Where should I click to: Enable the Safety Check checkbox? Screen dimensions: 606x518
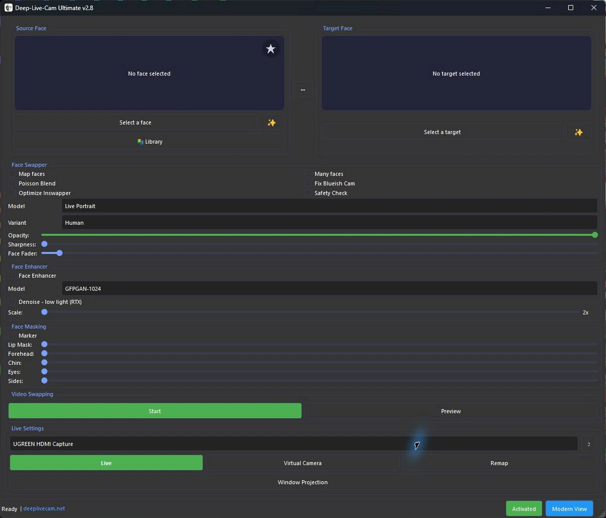308,193
